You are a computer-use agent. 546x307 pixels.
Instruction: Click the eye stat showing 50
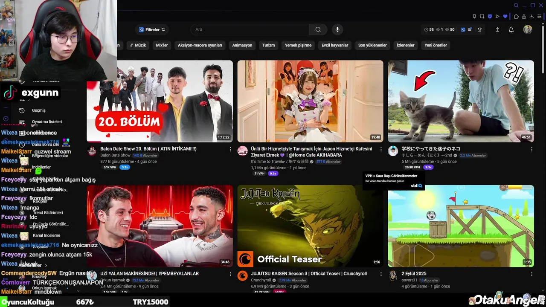coord(450,29)
